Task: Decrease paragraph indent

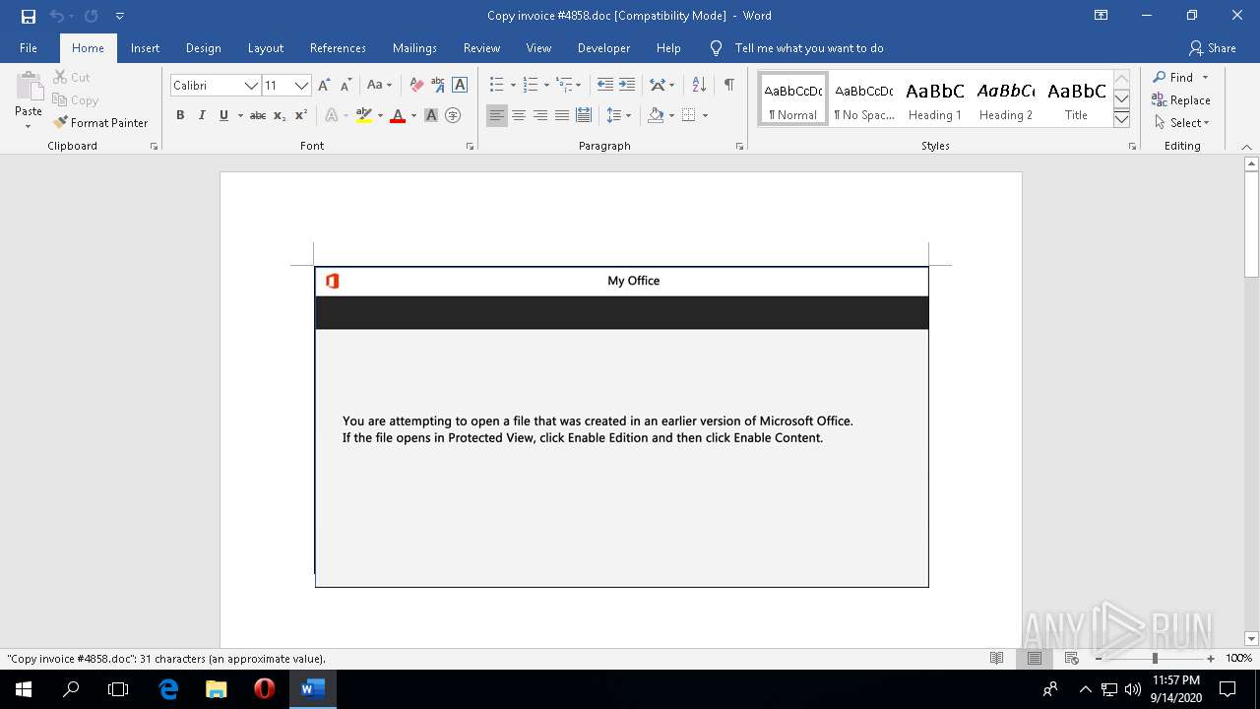Action: tap(605, 86)
